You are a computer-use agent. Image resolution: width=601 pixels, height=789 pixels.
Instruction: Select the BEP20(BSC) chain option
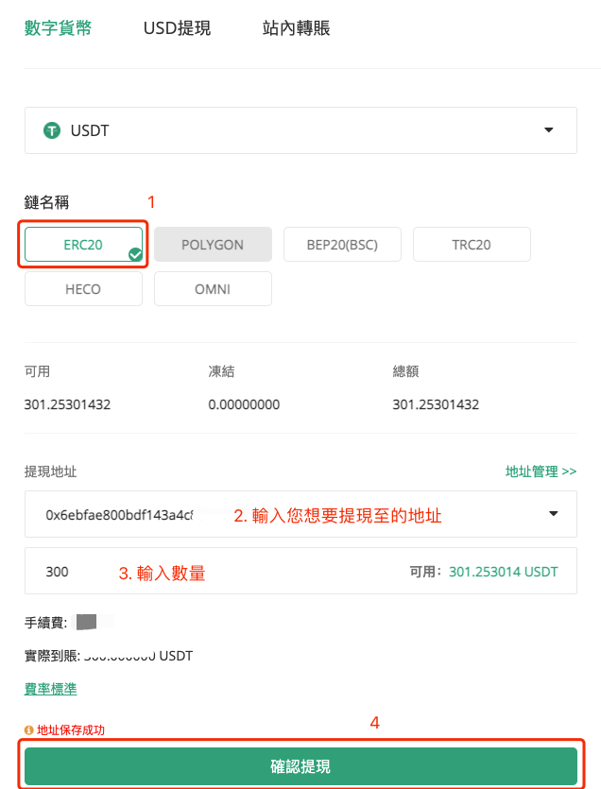point(342,244)
